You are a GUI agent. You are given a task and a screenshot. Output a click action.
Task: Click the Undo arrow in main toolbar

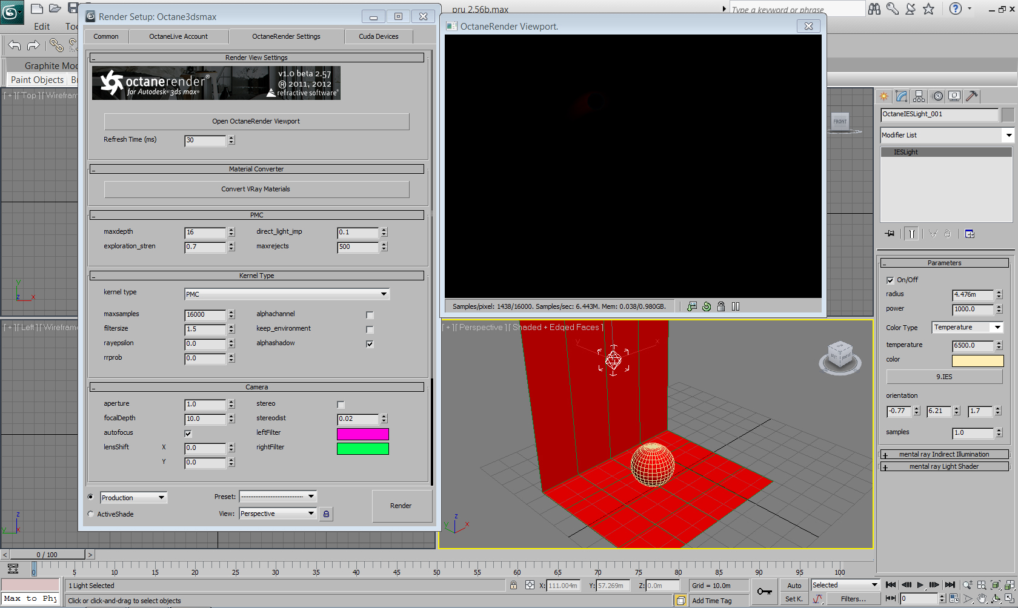click(15, 45)
